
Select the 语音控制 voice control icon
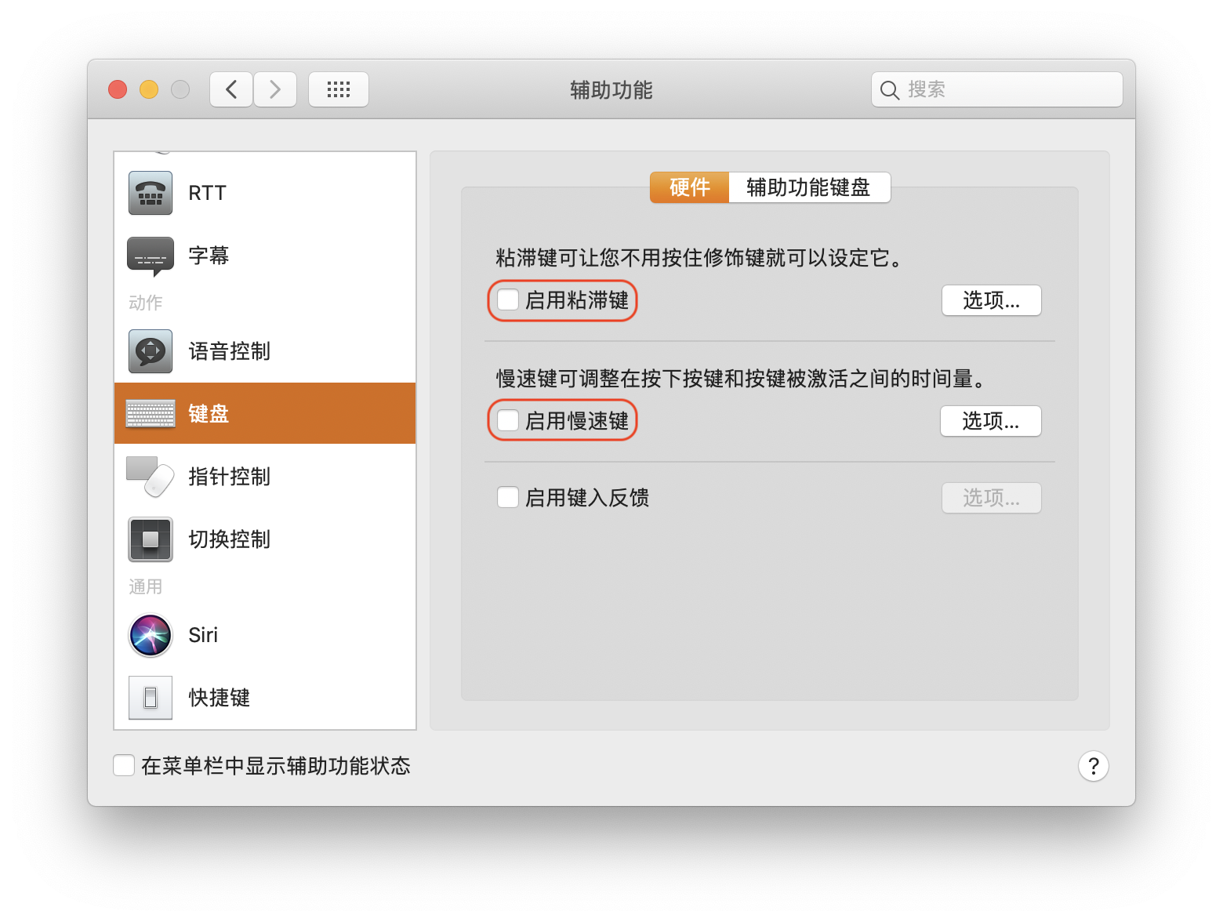[151, 351]
